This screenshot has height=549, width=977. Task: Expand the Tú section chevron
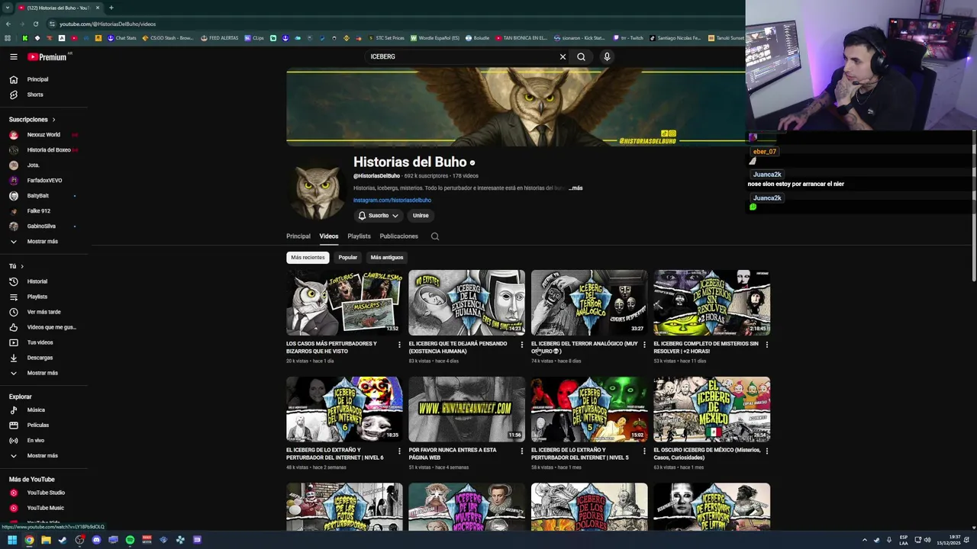[x=21, y=266]
